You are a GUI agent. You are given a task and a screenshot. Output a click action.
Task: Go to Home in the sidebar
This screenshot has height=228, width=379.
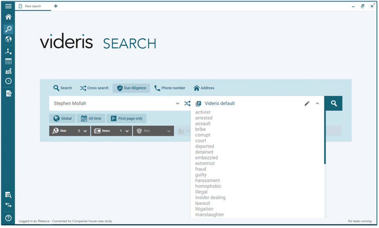click(x=8, y=17)
